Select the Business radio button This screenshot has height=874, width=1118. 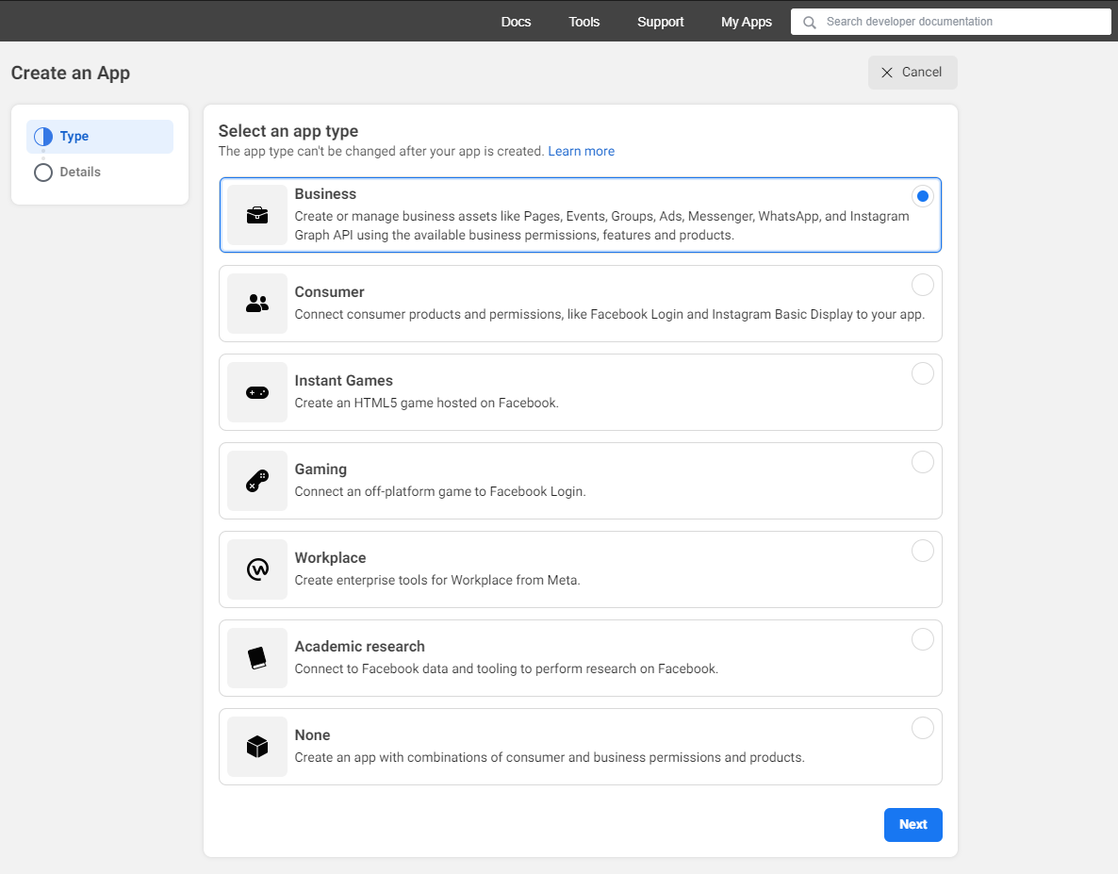[x=923, y=196]
